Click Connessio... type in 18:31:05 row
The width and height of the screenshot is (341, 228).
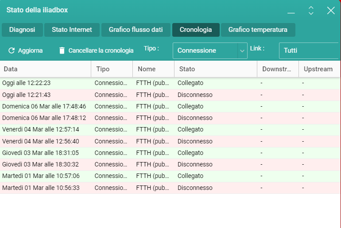[111, 153]
